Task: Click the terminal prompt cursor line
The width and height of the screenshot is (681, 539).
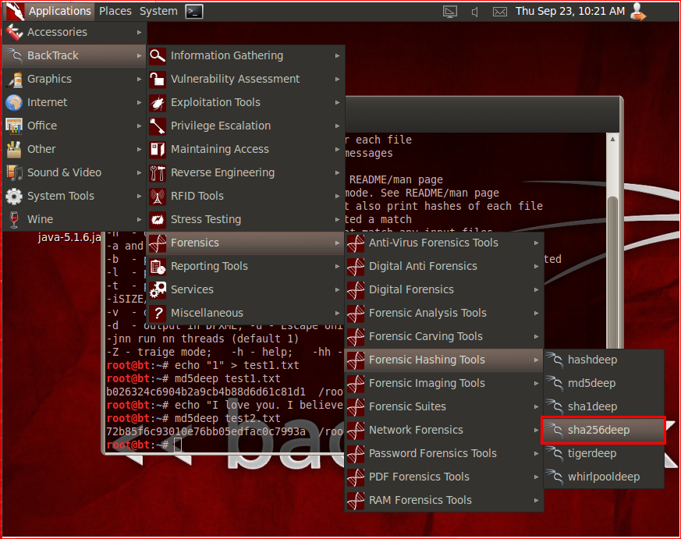Action: click(144, 445)
